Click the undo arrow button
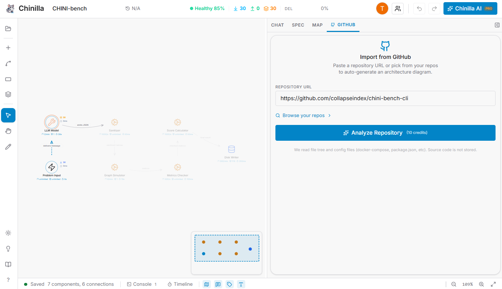Screen dimensions: 502x289 pyautogui.click(x=419, y=9)
